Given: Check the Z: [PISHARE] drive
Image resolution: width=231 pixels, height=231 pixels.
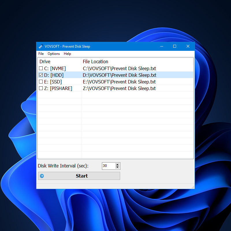Looking at the screenshot, I should click(41, 88).
